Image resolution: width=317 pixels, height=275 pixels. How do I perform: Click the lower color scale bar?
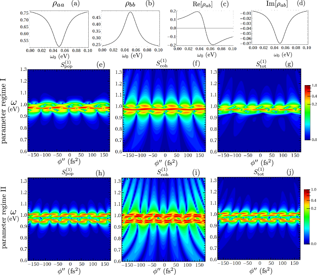[x=307, y=217]
